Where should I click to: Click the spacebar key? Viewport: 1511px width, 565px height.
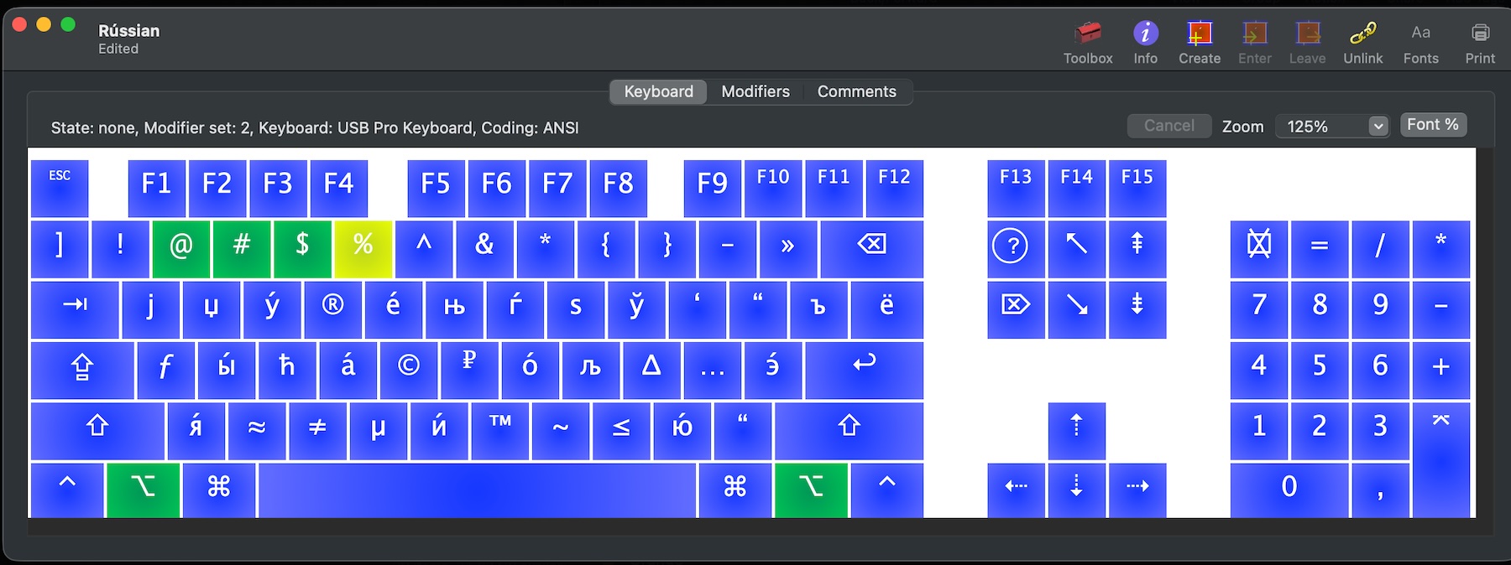pyautogui.click(x=477, y=490)
